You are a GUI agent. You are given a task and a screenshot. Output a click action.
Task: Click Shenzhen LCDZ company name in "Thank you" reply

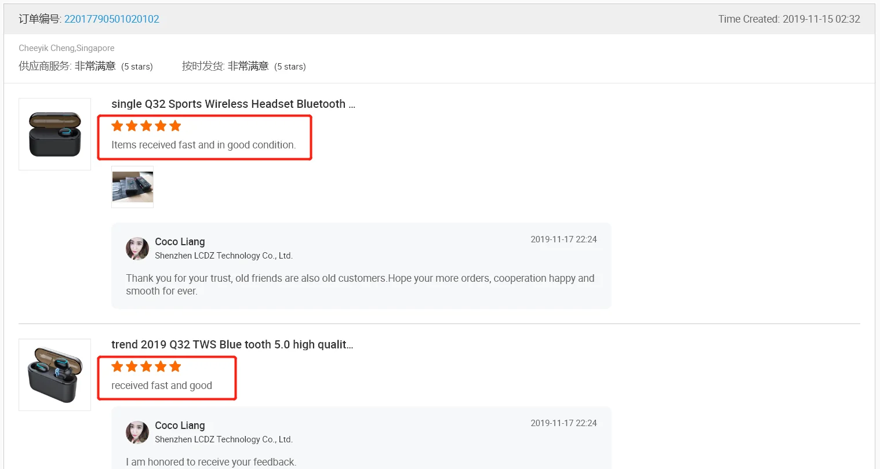[224, 256]
